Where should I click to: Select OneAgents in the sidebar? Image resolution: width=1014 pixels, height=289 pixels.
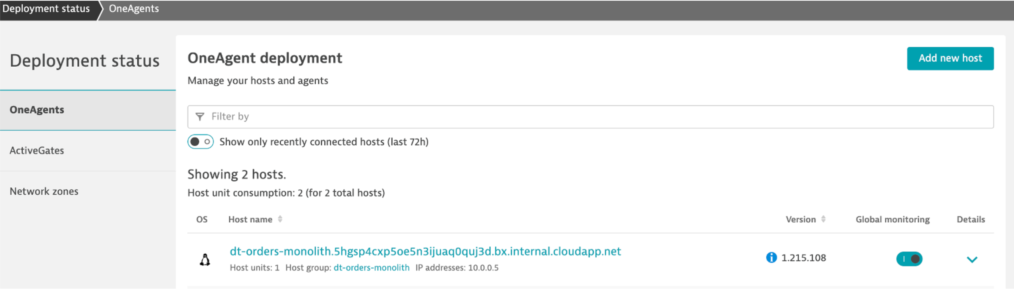[x=37, y=110]
